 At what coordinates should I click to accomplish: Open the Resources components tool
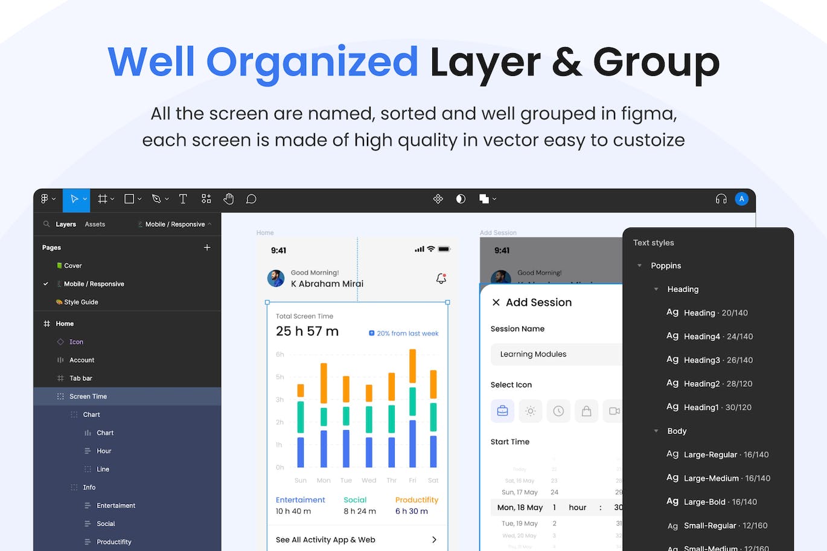[206, 199]
